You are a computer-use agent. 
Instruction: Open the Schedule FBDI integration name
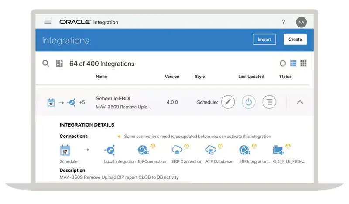113,99
